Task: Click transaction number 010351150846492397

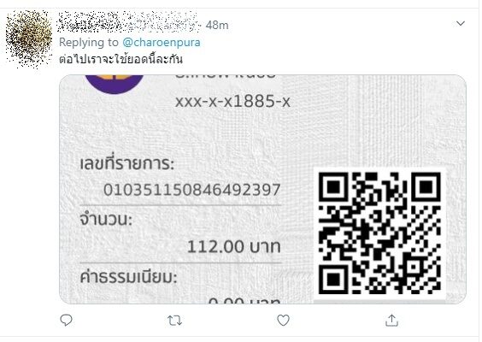Action: click(191, 190)
